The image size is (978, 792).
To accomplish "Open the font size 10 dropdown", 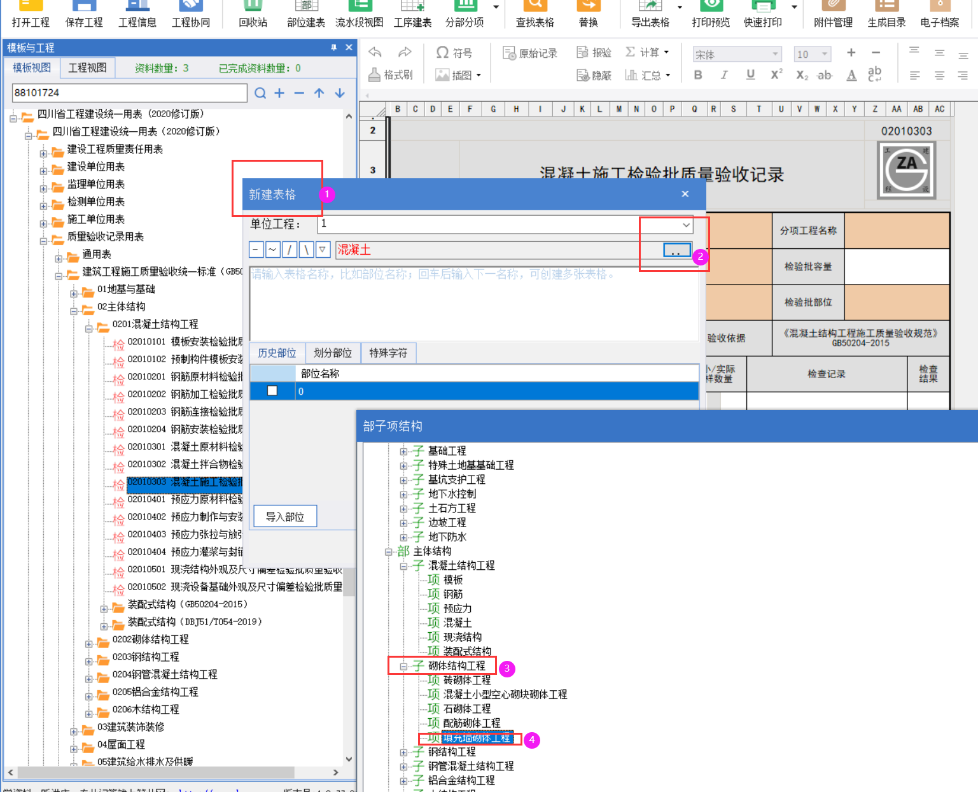I will [825, 54].
